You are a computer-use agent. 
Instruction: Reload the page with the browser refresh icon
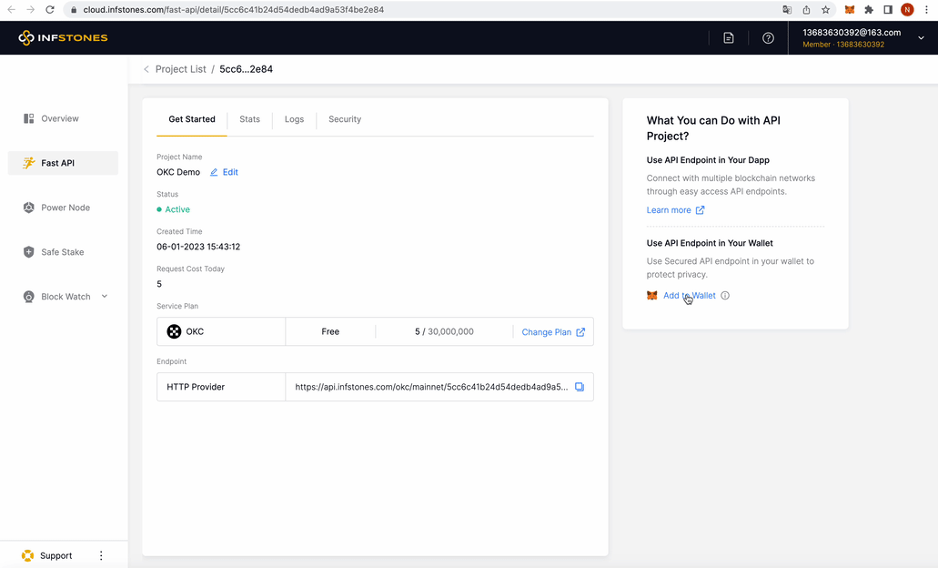(50, 10)
